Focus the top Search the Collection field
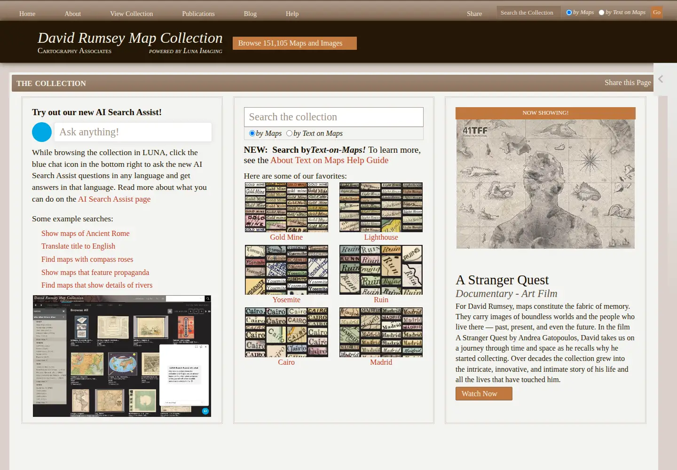The width and height of the screenshot is (677, 470). (x=528, y=13)
